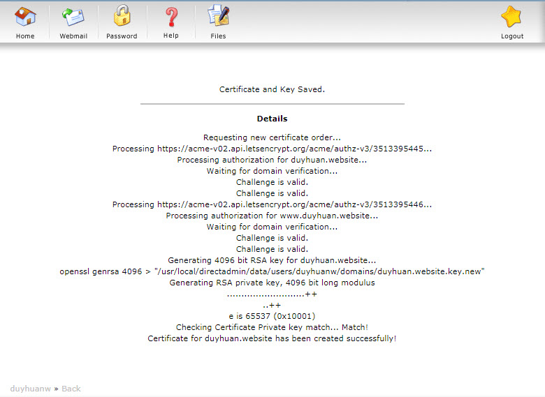Image resolution: width=545 pixels, height=397 pixels.
Task: Open Help using the question mark icon
Action: pyautogui.click(x=171, y=16)
